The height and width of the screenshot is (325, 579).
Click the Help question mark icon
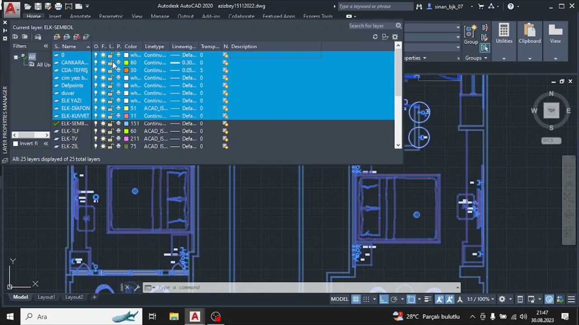(x=511, y=6)
